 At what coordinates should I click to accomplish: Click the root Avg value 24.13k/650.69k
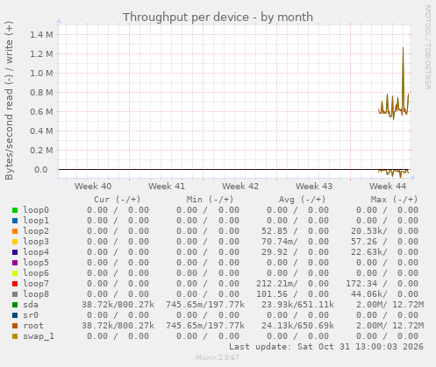pyautogui.click(x=297, y=326)
